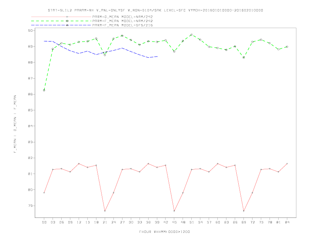Select green legend entry PARM=F_MEAN MODEL=NAM/242
The height and width of the screenshot is (242, 313).
point(123,21)
